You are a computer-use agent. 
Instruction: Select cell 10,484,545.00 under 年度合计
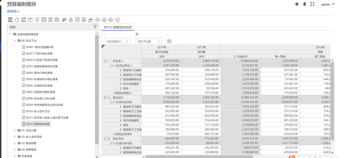tap(241, 61)
